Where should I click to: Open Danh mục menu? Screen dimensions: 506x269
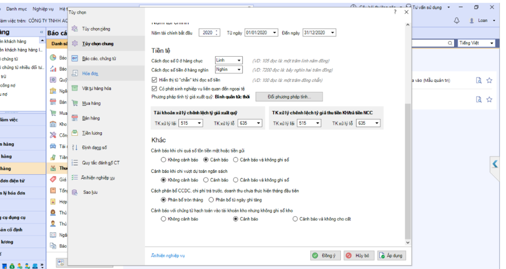[x=16, y=9]
